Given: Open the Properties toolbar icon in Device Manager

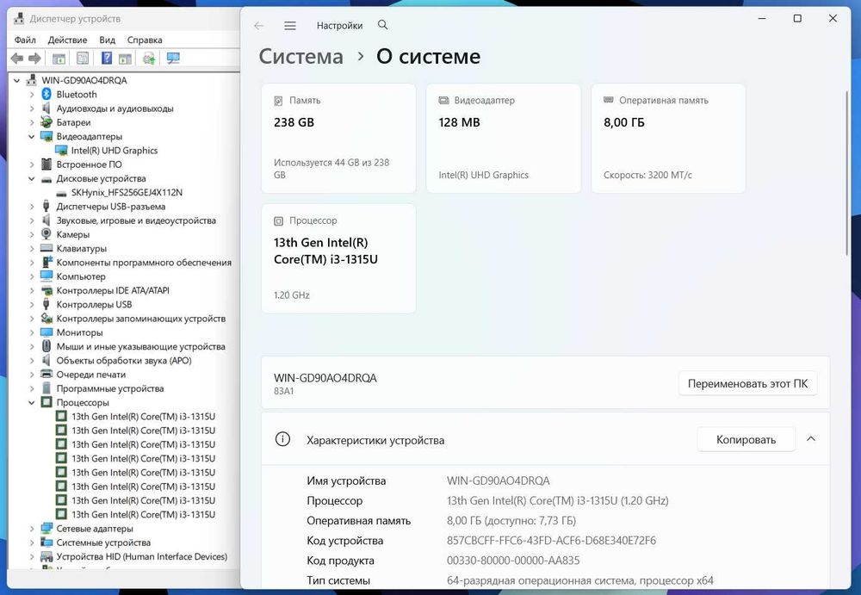Looking at the screenshot, I should 83,59.
